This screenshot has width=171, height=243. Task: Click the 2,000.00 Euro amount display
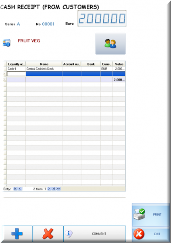[102, 18]
